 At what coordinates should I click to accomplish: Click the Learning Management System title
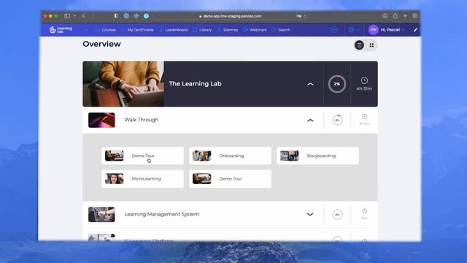point(162,214)
